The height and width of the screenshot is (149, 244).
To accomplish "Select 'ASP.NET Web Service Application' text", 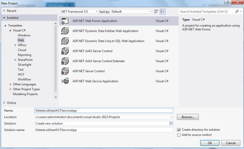I will pos(95,81).
